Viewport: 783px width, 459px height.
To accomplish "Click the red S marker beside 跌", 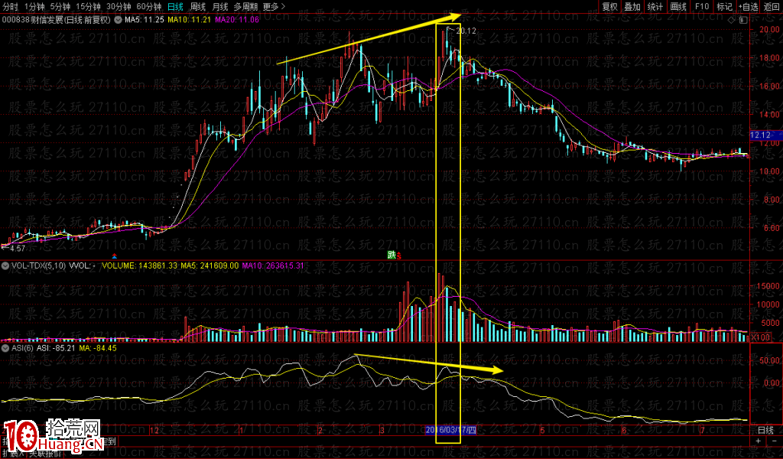I will [399, 256].
